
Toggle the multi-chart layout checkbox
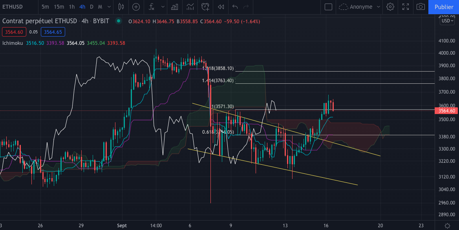click(x=329, y=7)
